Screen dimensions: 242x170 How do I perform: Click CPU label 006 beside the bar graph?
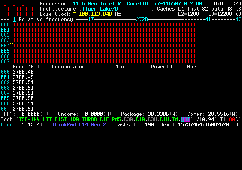[5, 56]
